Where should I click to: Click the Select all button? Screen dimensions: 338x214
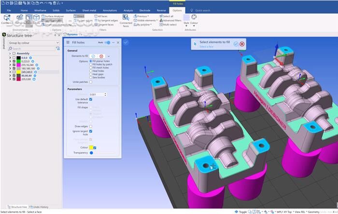click(169, 16)
